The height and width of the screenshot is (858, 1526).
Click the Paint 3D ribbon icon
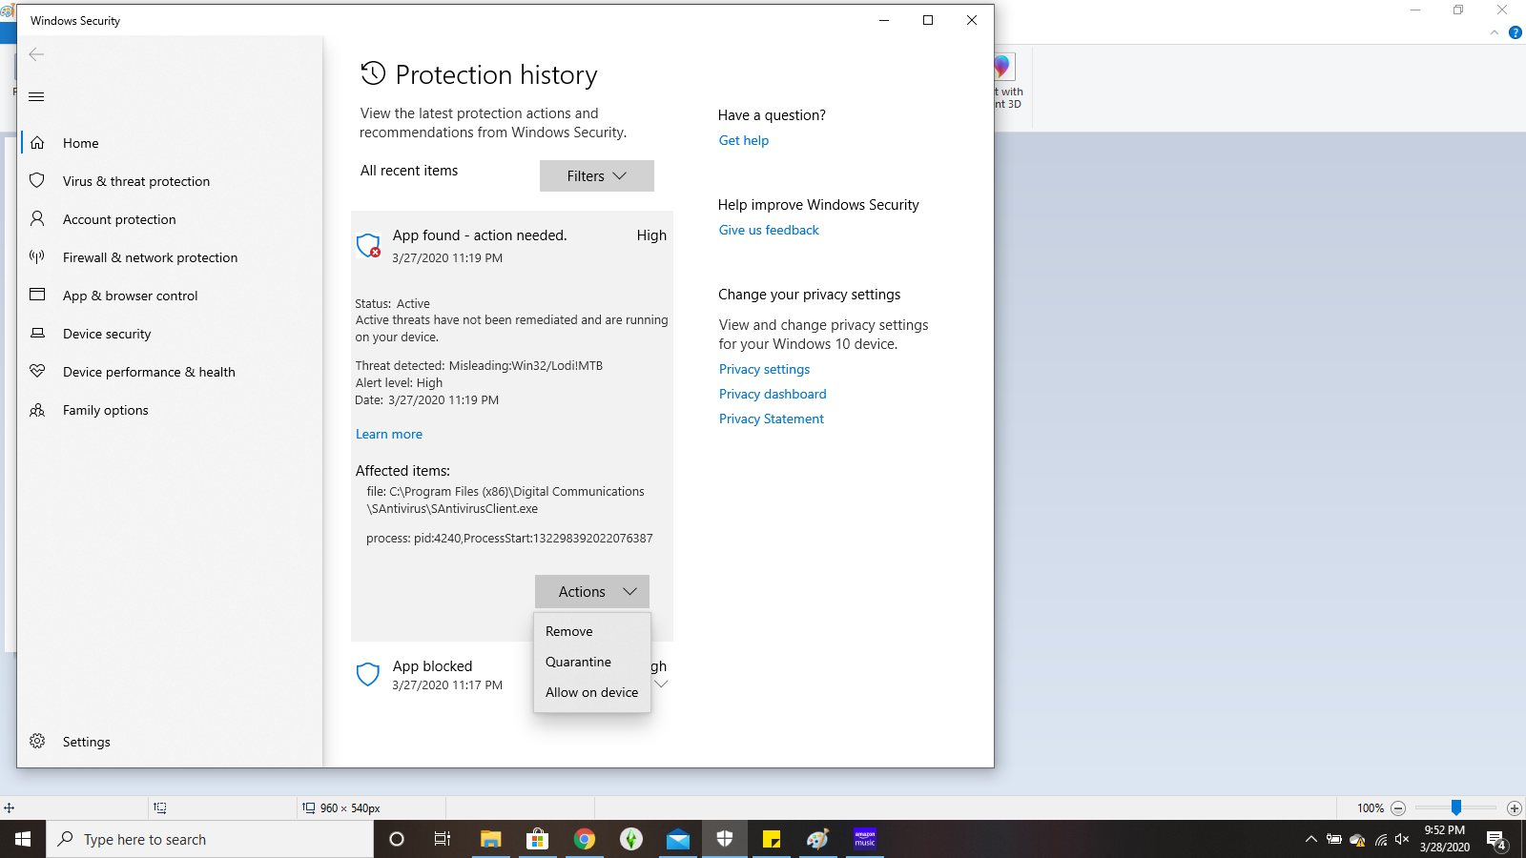click(1003, 68)
